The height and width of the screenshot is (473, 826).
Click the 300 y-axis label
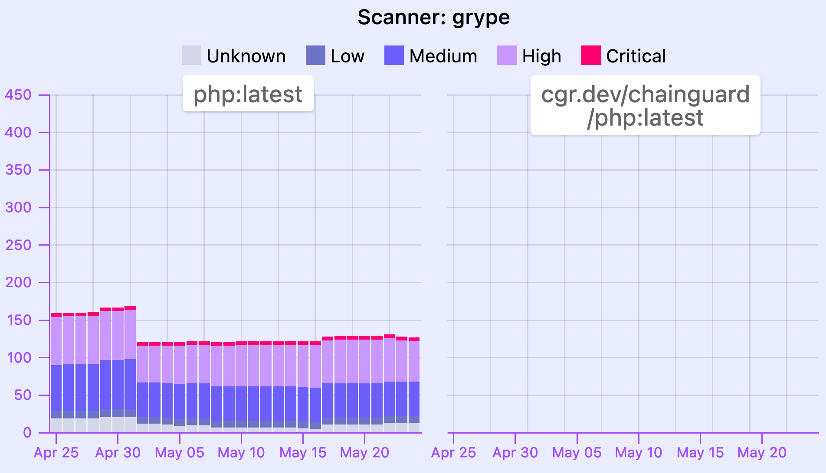tap(18, 207)
